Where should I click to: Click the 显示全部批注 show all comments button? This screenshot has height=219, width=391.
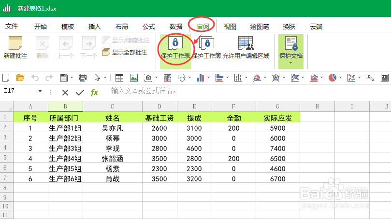(125, 52)
